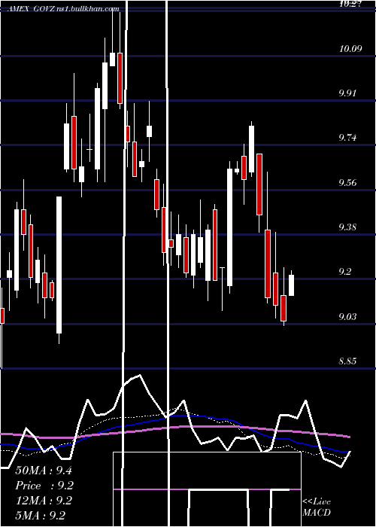The image size is (376, 527).
Task: Click the 50MA : 9.4 legend entry
Action: [44, 471]
